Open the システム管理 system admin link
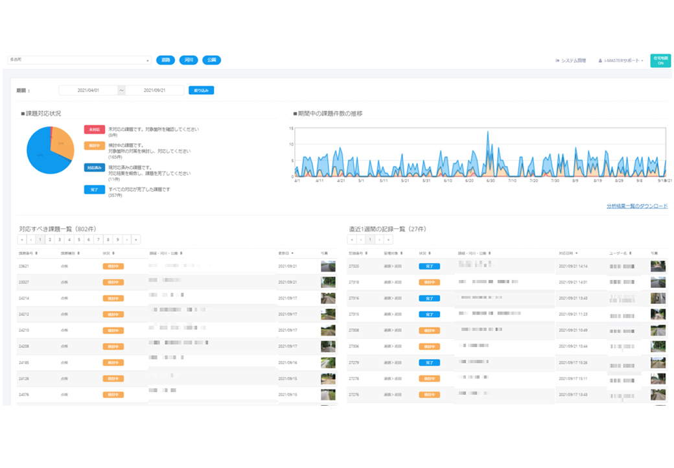This screenshot has width=674, height=468. [x=571, y=60]
